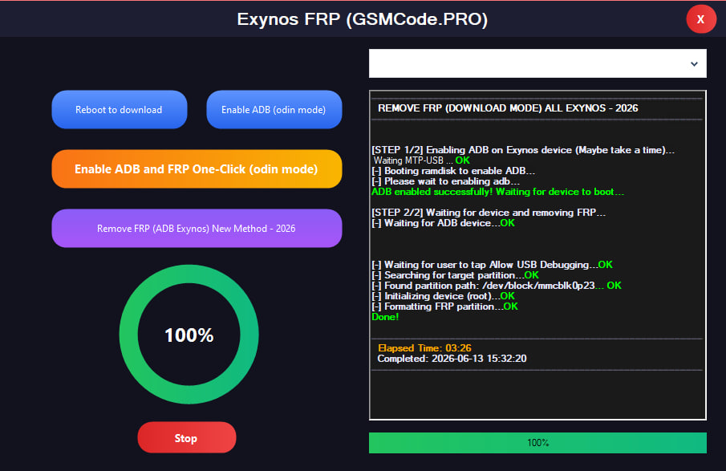
Task: Click Initializing device (root) log line
Action: (x=443, y=296)
